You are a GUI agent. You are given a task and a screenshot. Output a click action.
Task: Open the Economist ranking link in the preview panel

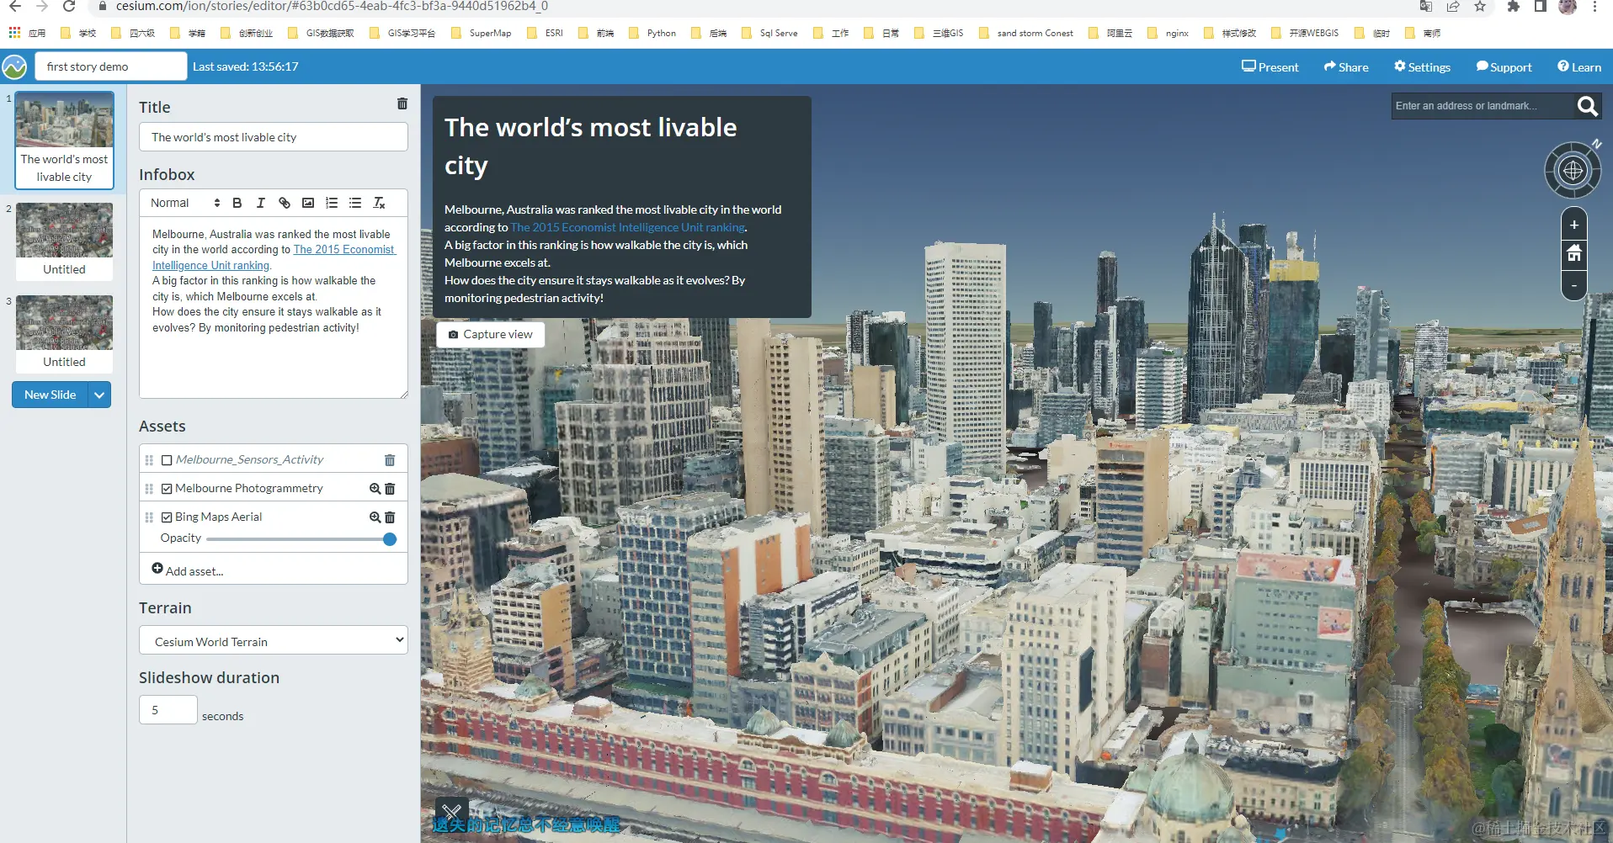pyautogui.click(x=627, y=227)
